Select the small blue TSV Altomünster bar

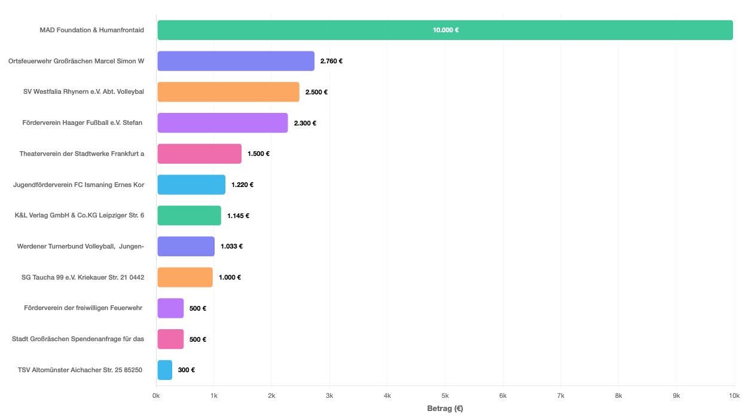point(164,370)
